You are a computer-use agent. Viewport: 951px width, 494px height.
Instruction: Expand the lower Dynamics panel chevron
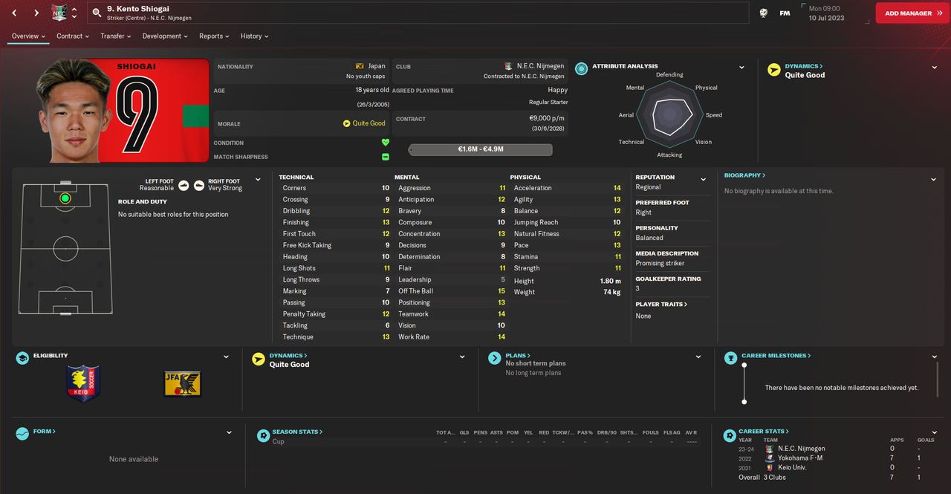point(464,357)
